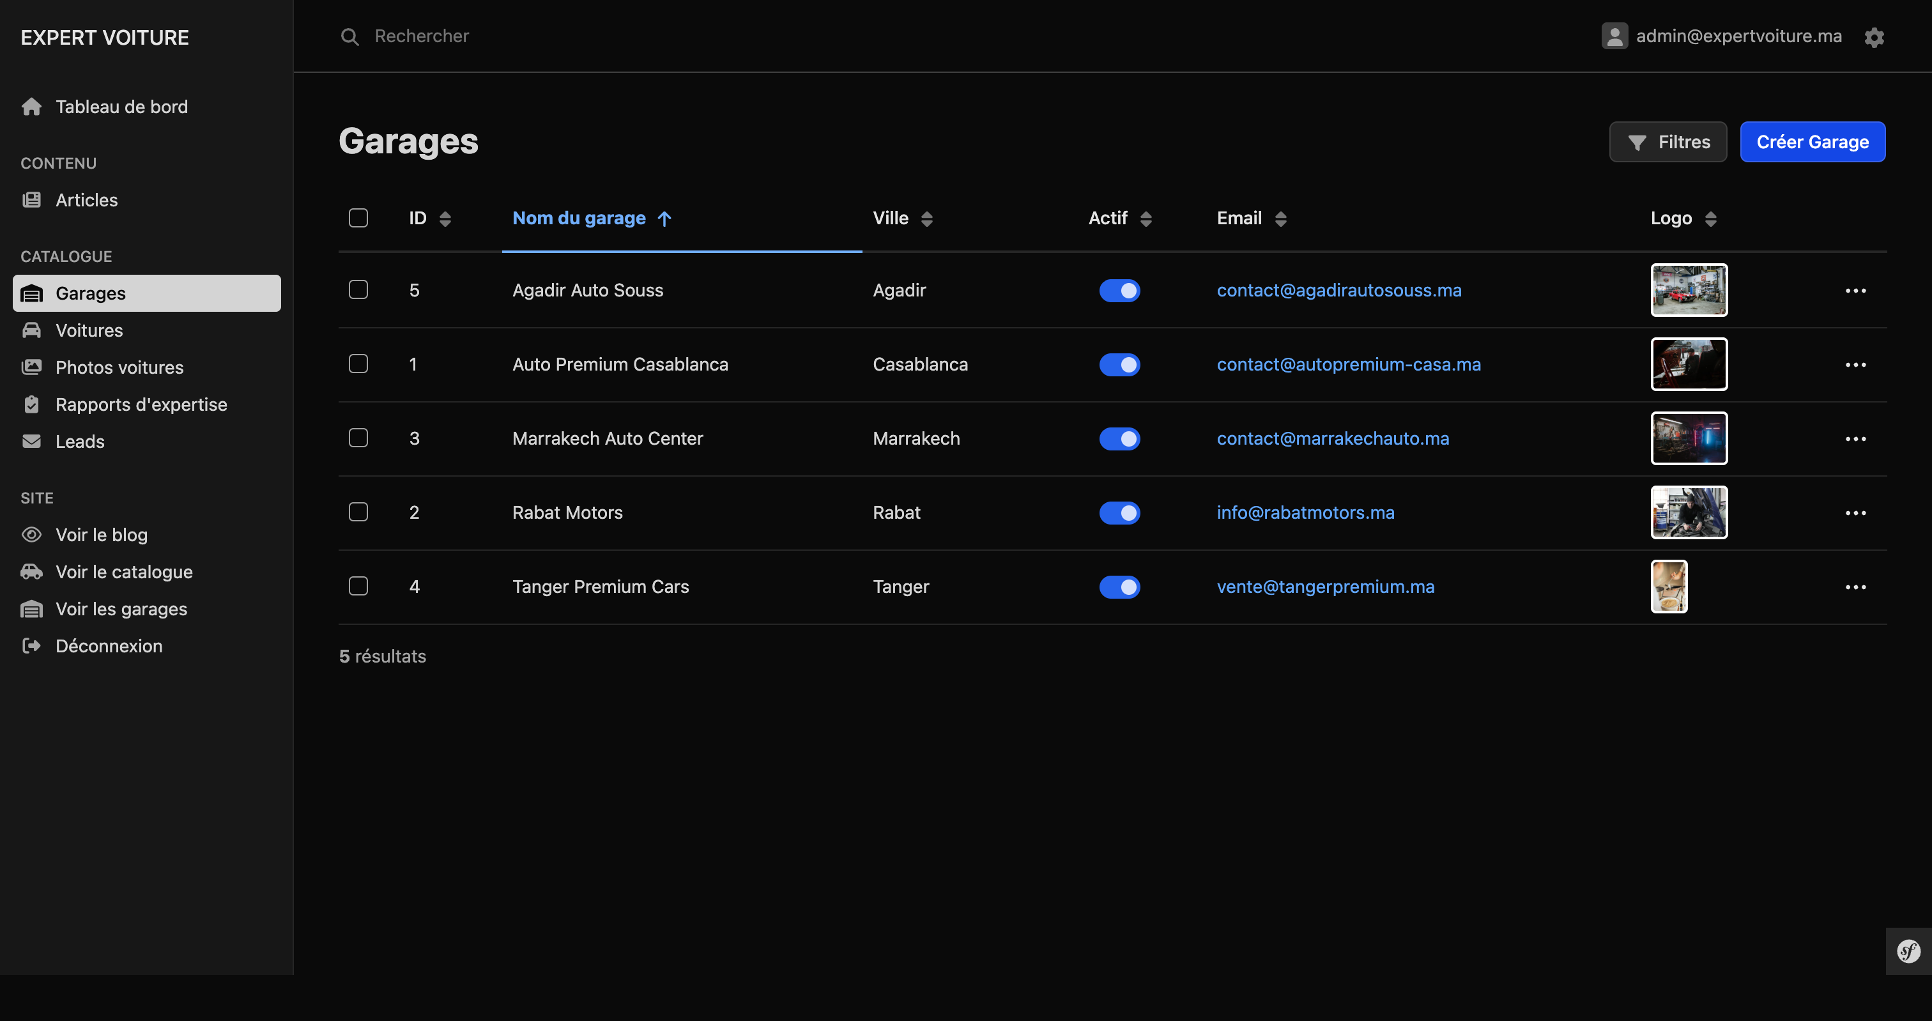Click the car icon next to Voitures
1932x1021 pixels.
pos(31,330)
